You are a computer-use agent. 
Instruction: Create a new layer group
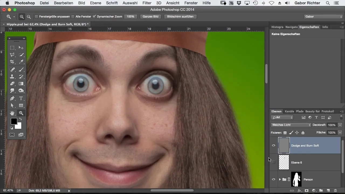321,190
